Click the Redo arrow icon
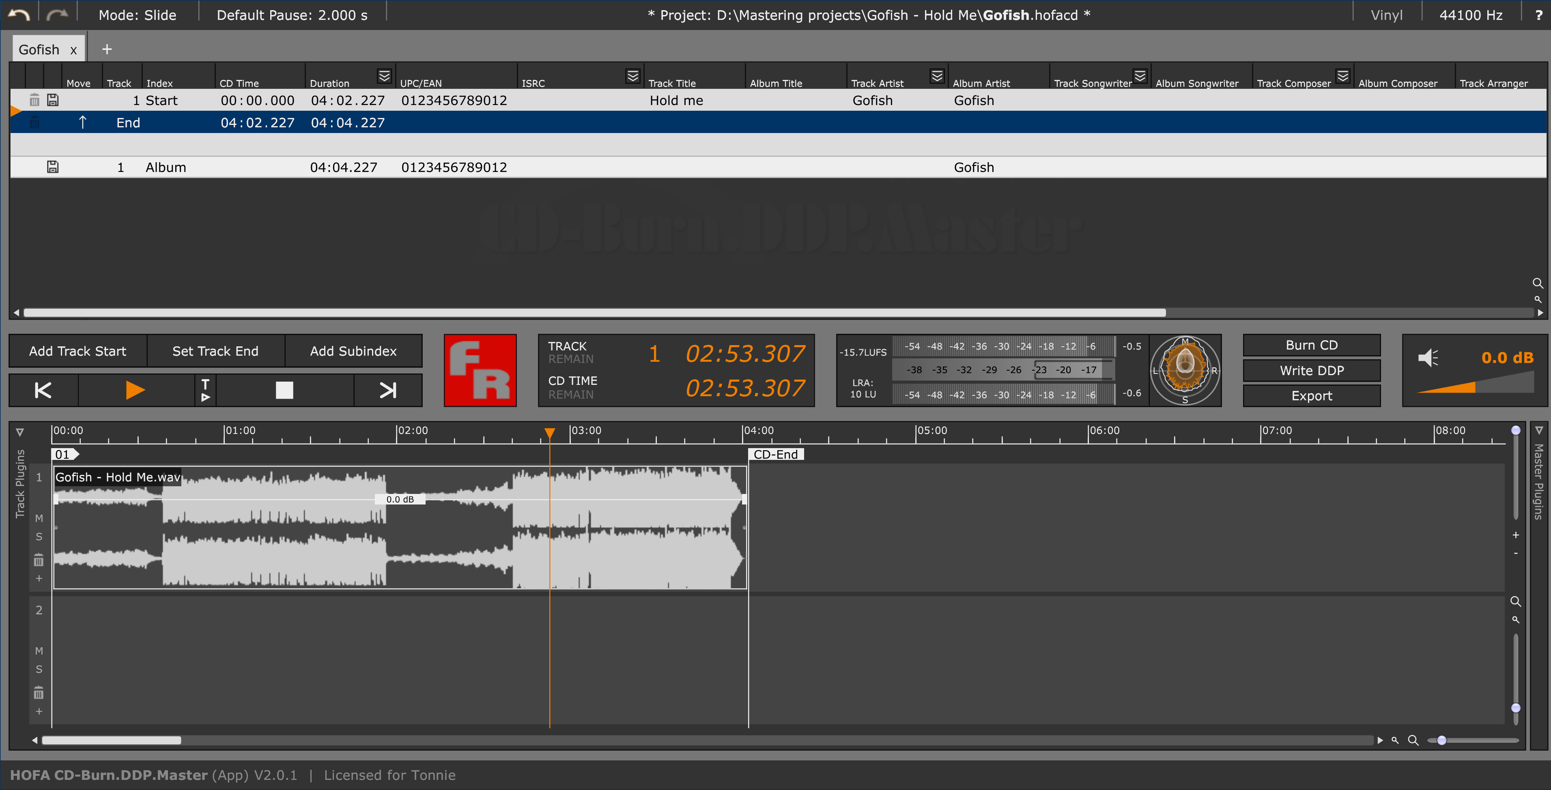Viewport: 1551px width, 790px height. coord(57,15)
